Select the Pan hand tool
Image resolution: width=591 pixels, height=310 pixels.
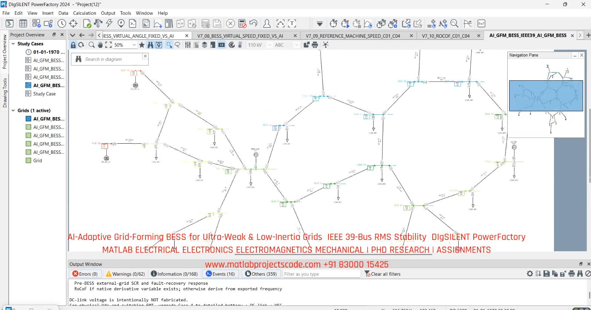pos(100,45)
